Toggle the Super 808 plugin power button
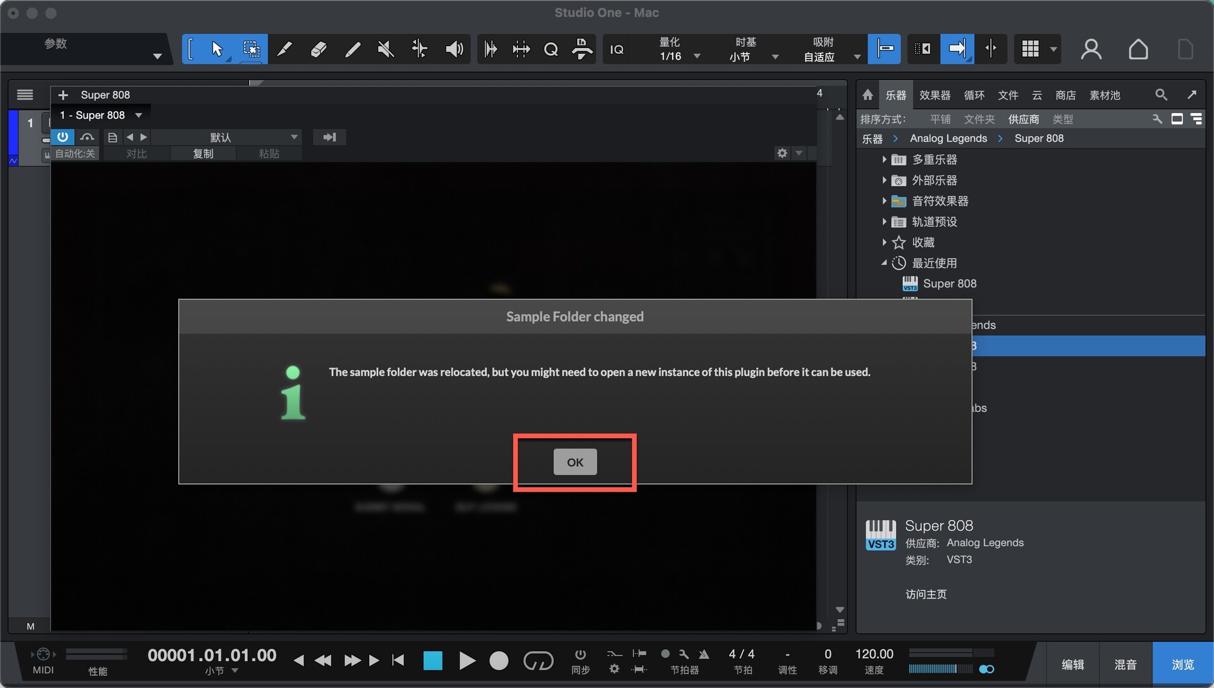Viewport: 1214px width, 688px height. [x=63, y=137]
